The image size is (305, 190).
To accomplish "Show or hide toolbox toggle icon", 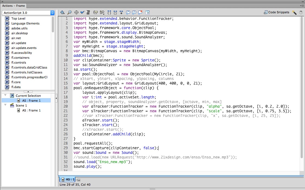I will click(x=147, y=12).
